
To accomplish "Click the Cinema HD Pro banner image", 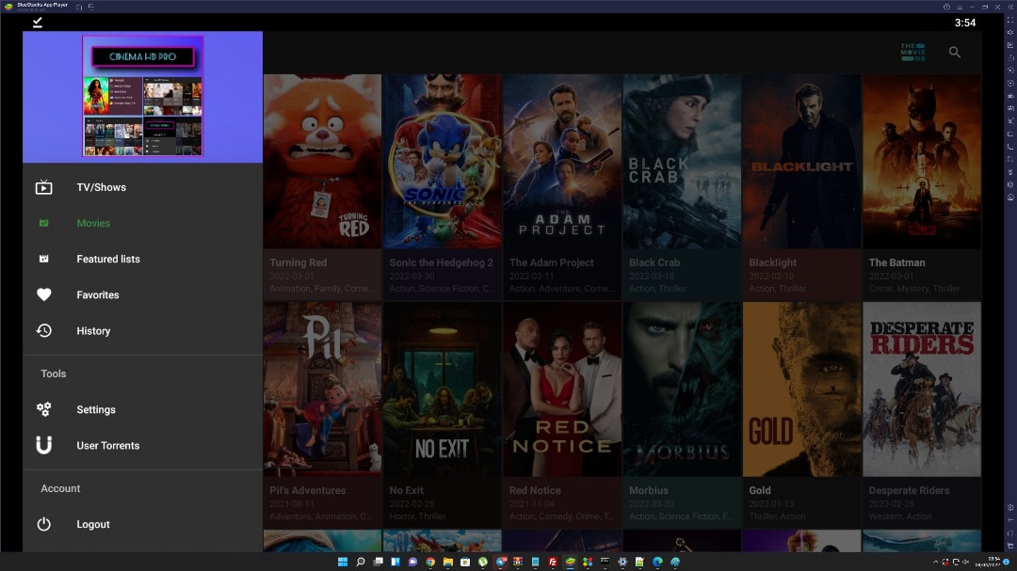I will (x=143, y=96).
